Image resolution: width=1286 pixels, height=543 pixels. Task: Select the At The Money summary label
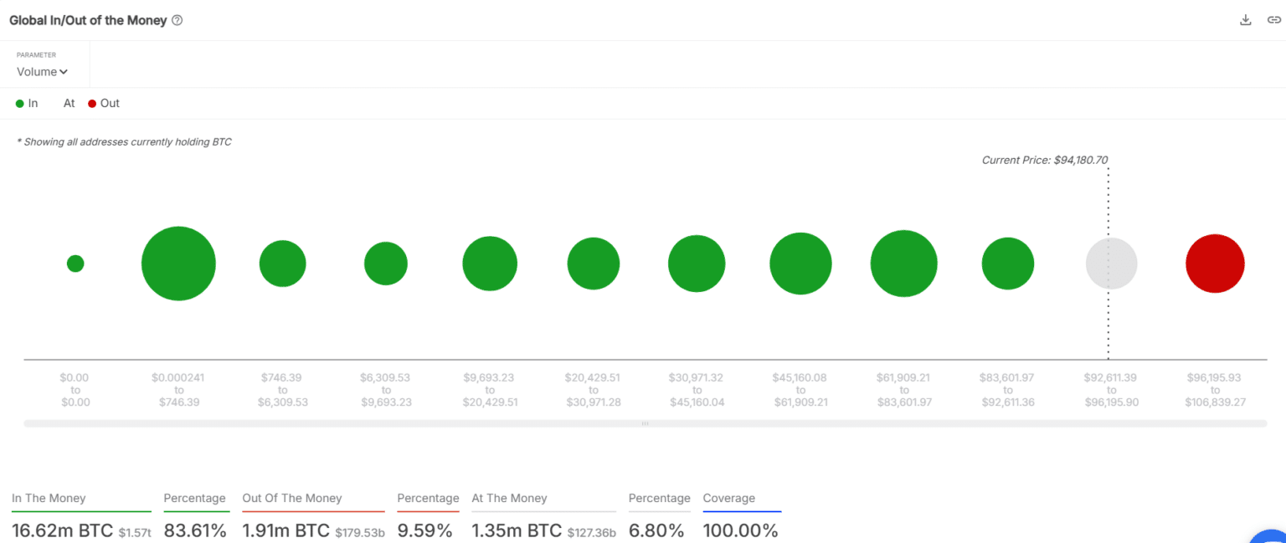pos(509,498)
